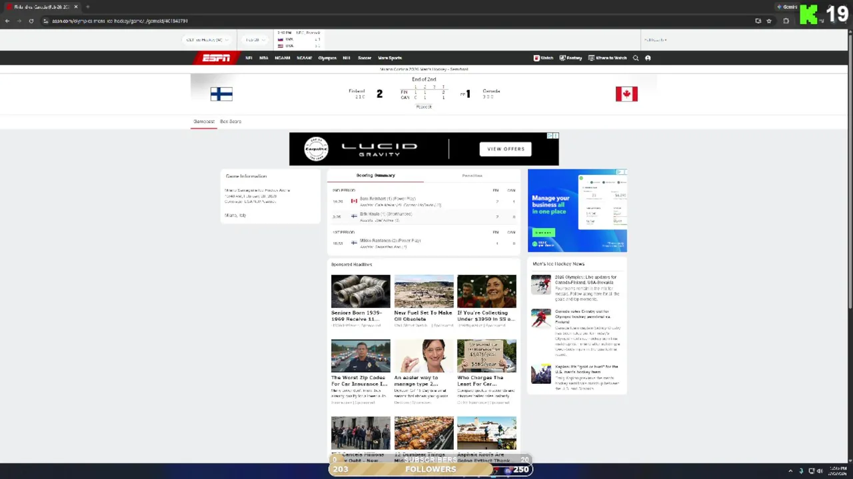
Task: Open Where to Watch
Action: click(x=607, y=58)
